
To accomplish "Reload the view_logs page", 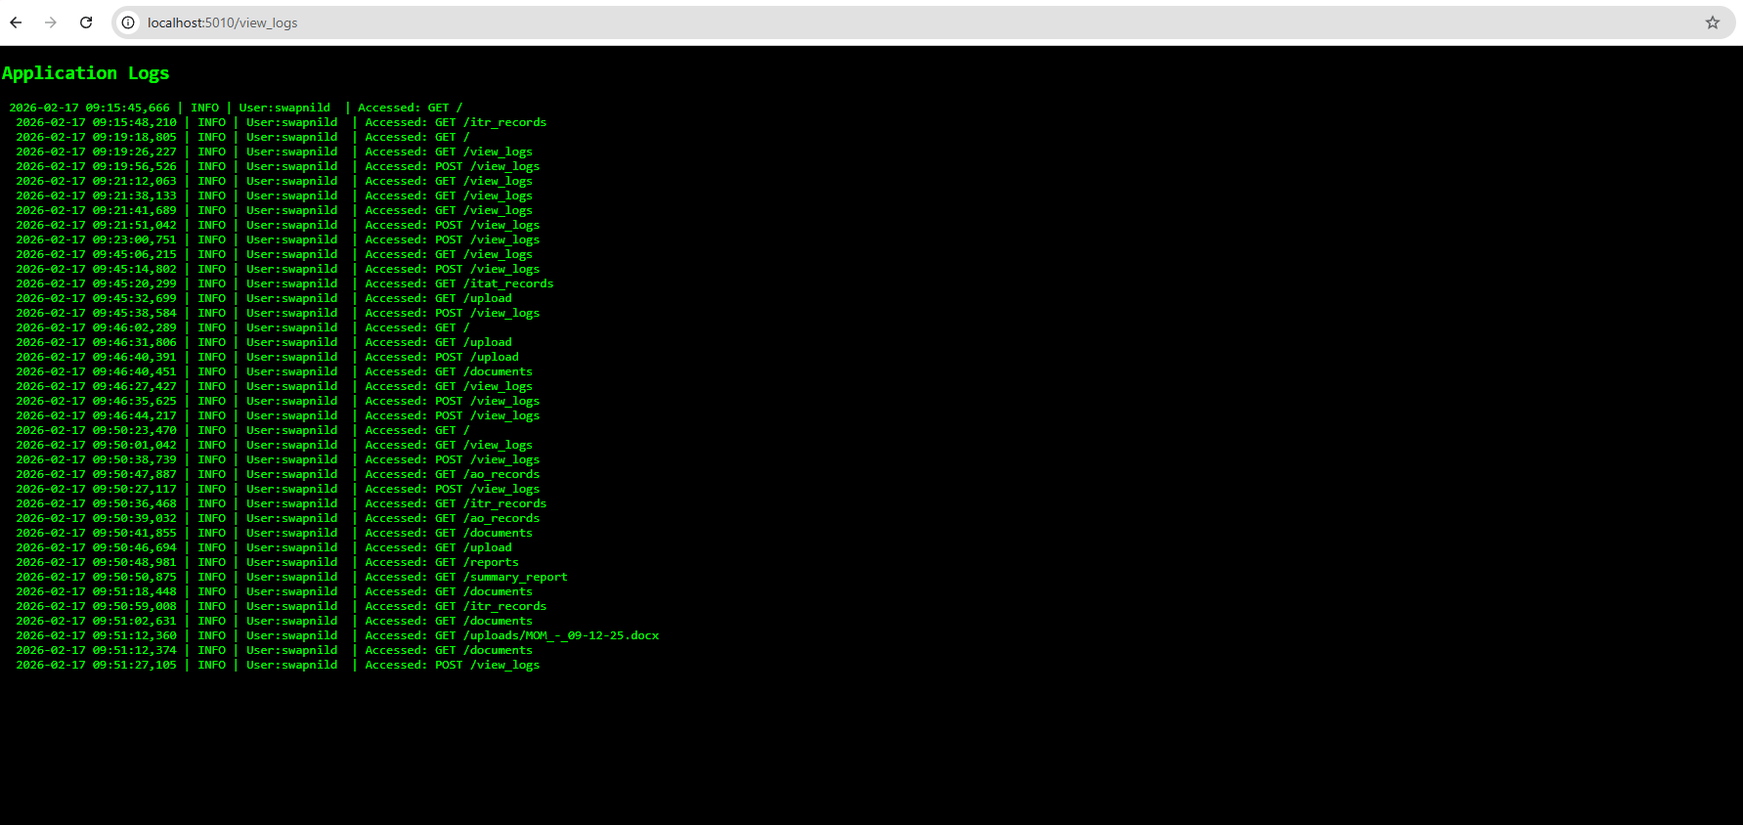I will click(86, 22).
